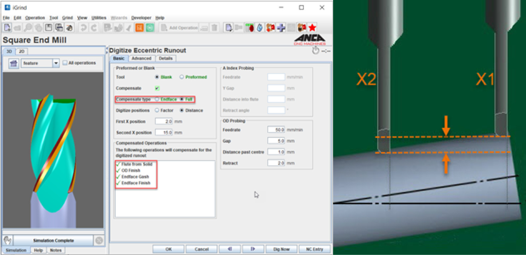Click the hand icon beside Simulation Complete
Screen dimensions: 526x255
point(7,240)
